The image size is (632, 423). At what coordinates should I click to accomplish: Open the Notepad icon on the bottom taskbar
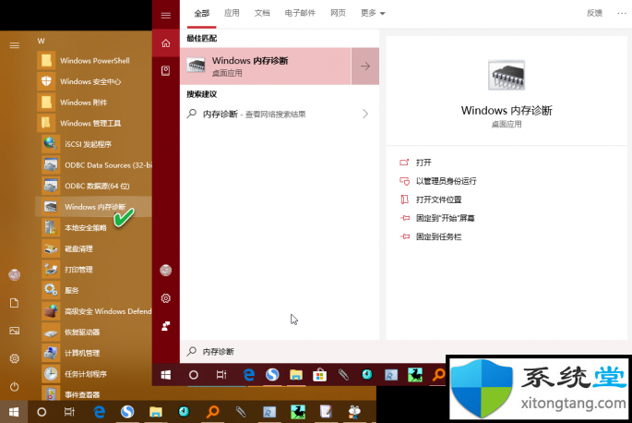[x=326, y=412]
